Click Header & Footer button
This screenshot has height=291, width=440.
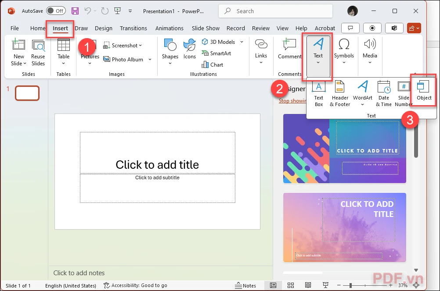tap(340, 94)
